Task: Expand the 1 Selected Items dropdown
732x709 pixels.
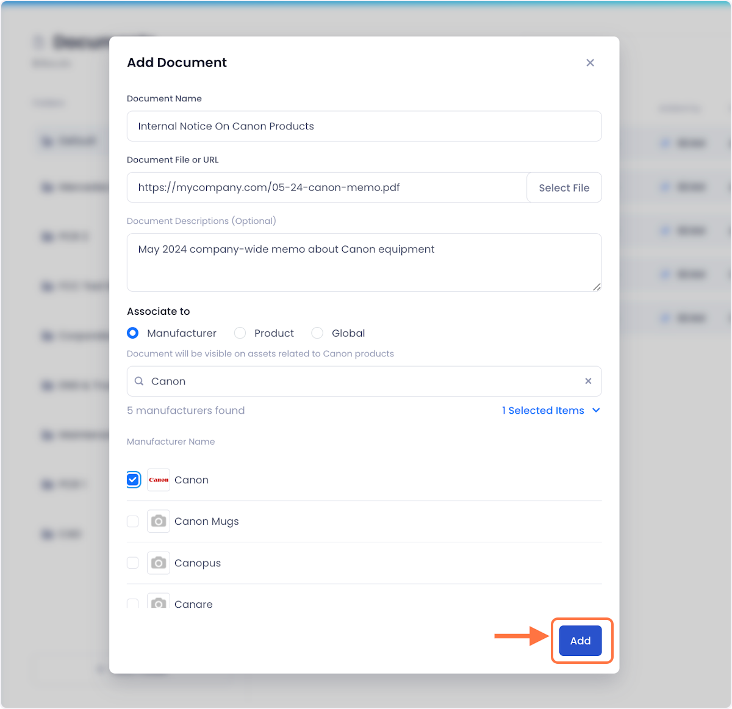Action: point(551,411)
